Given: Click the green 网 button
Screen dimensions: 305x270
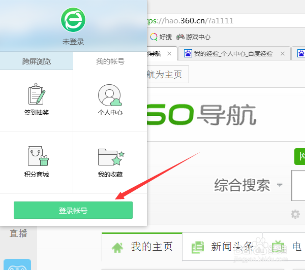Looking at the screenshot, I should tap(300, 156).
